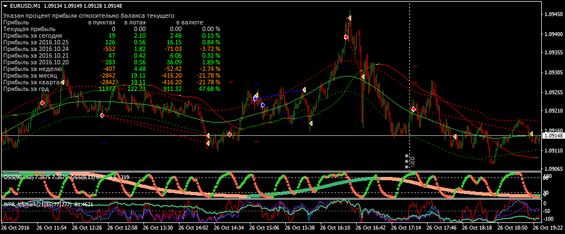
Task: Click the red arrow just below the 1.09400 peak
Action: [x=346, y=37]
